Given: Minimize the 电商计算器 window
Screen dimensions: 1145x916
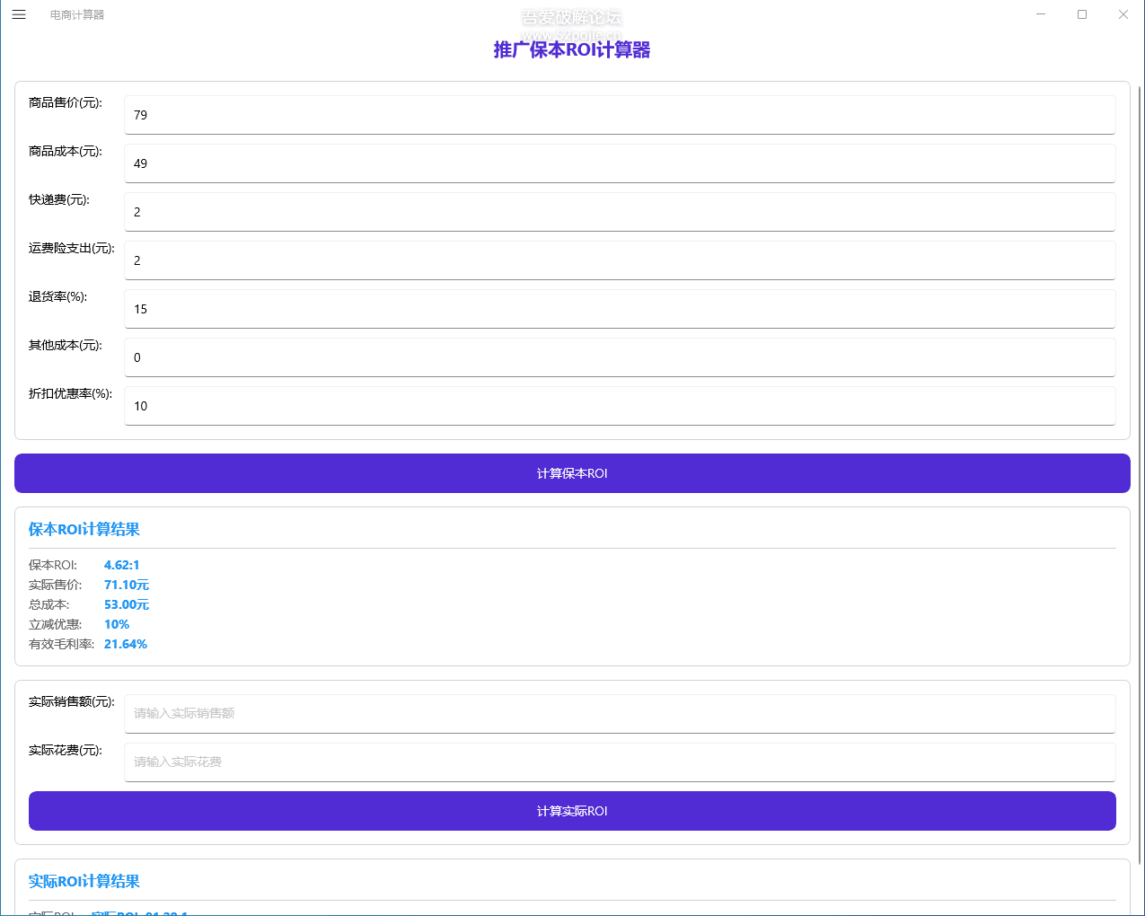Looking at the screenshot, I should click(1041, 14).
